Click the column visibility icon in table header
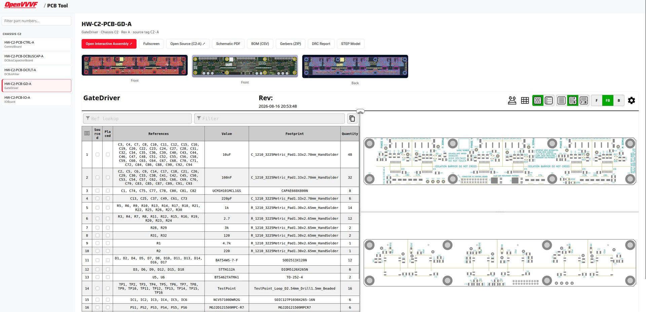646x312 pixels. point(87,133)
